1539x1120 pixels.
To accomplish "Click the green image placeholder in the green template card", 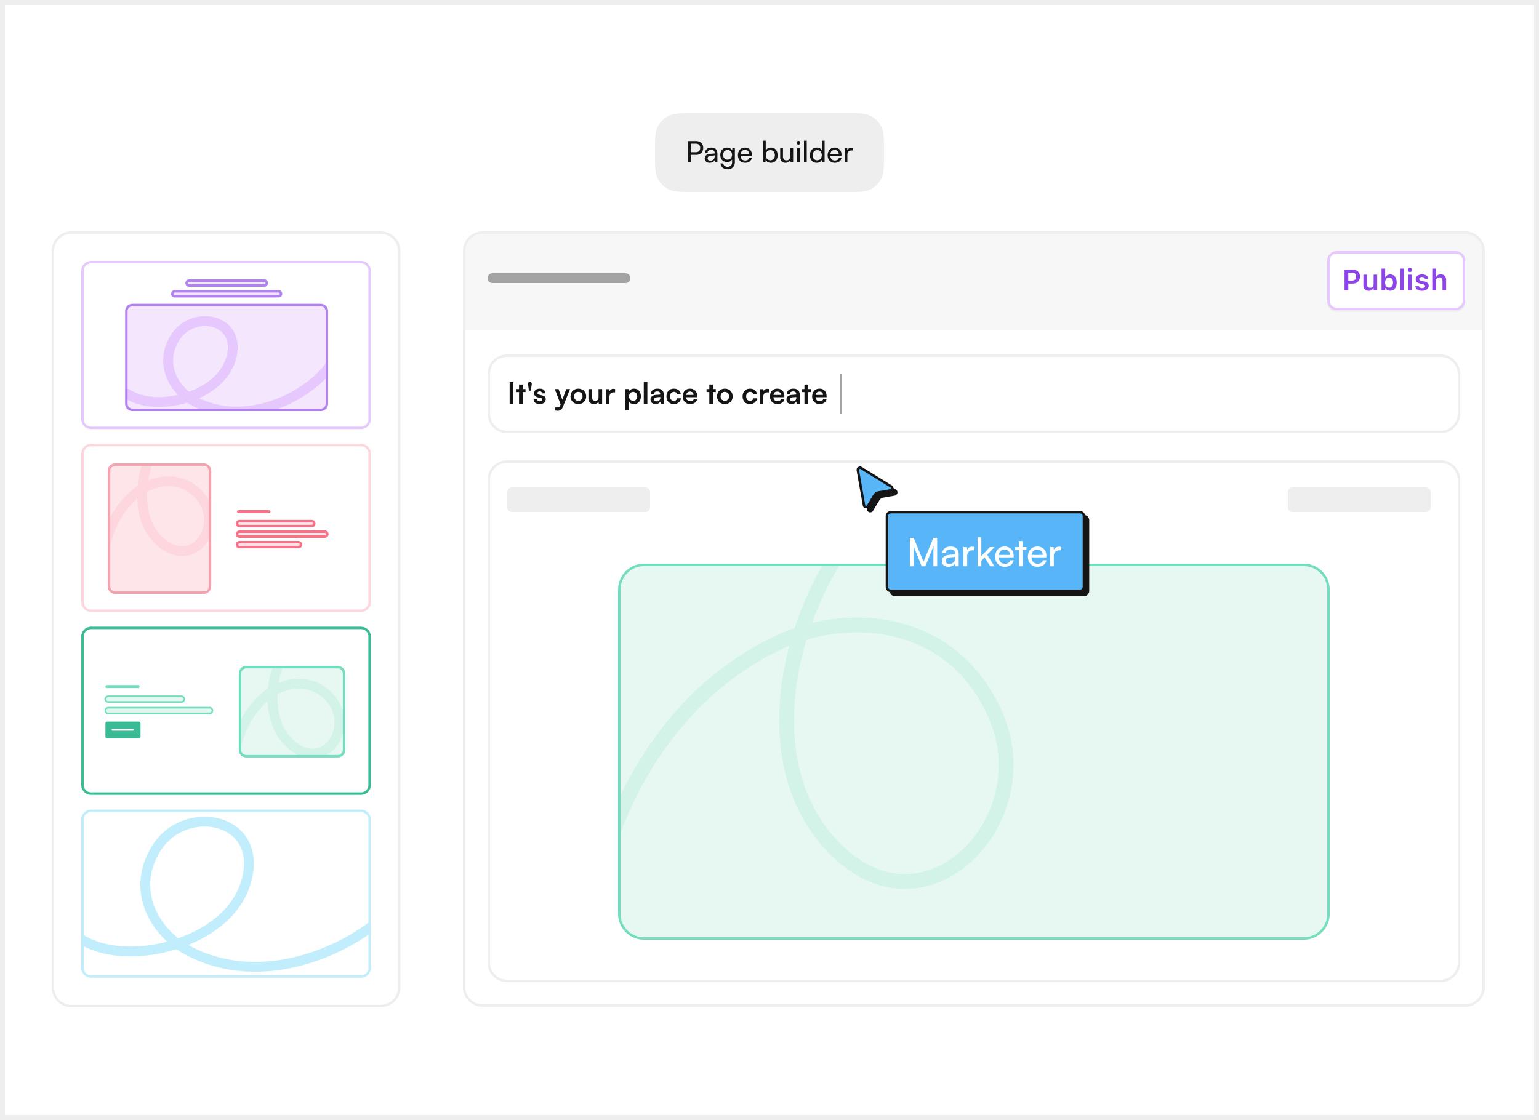I will pos(292,711).
